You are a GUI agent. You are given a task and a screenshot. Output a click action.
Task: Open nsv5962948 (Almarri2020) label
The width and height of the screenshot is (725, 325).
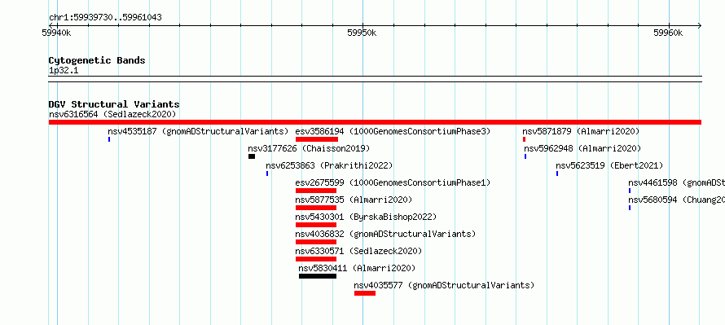click(x=582, y=148)
